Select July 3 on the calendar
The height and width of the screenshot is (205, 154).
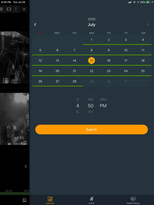tap(126, 40)
